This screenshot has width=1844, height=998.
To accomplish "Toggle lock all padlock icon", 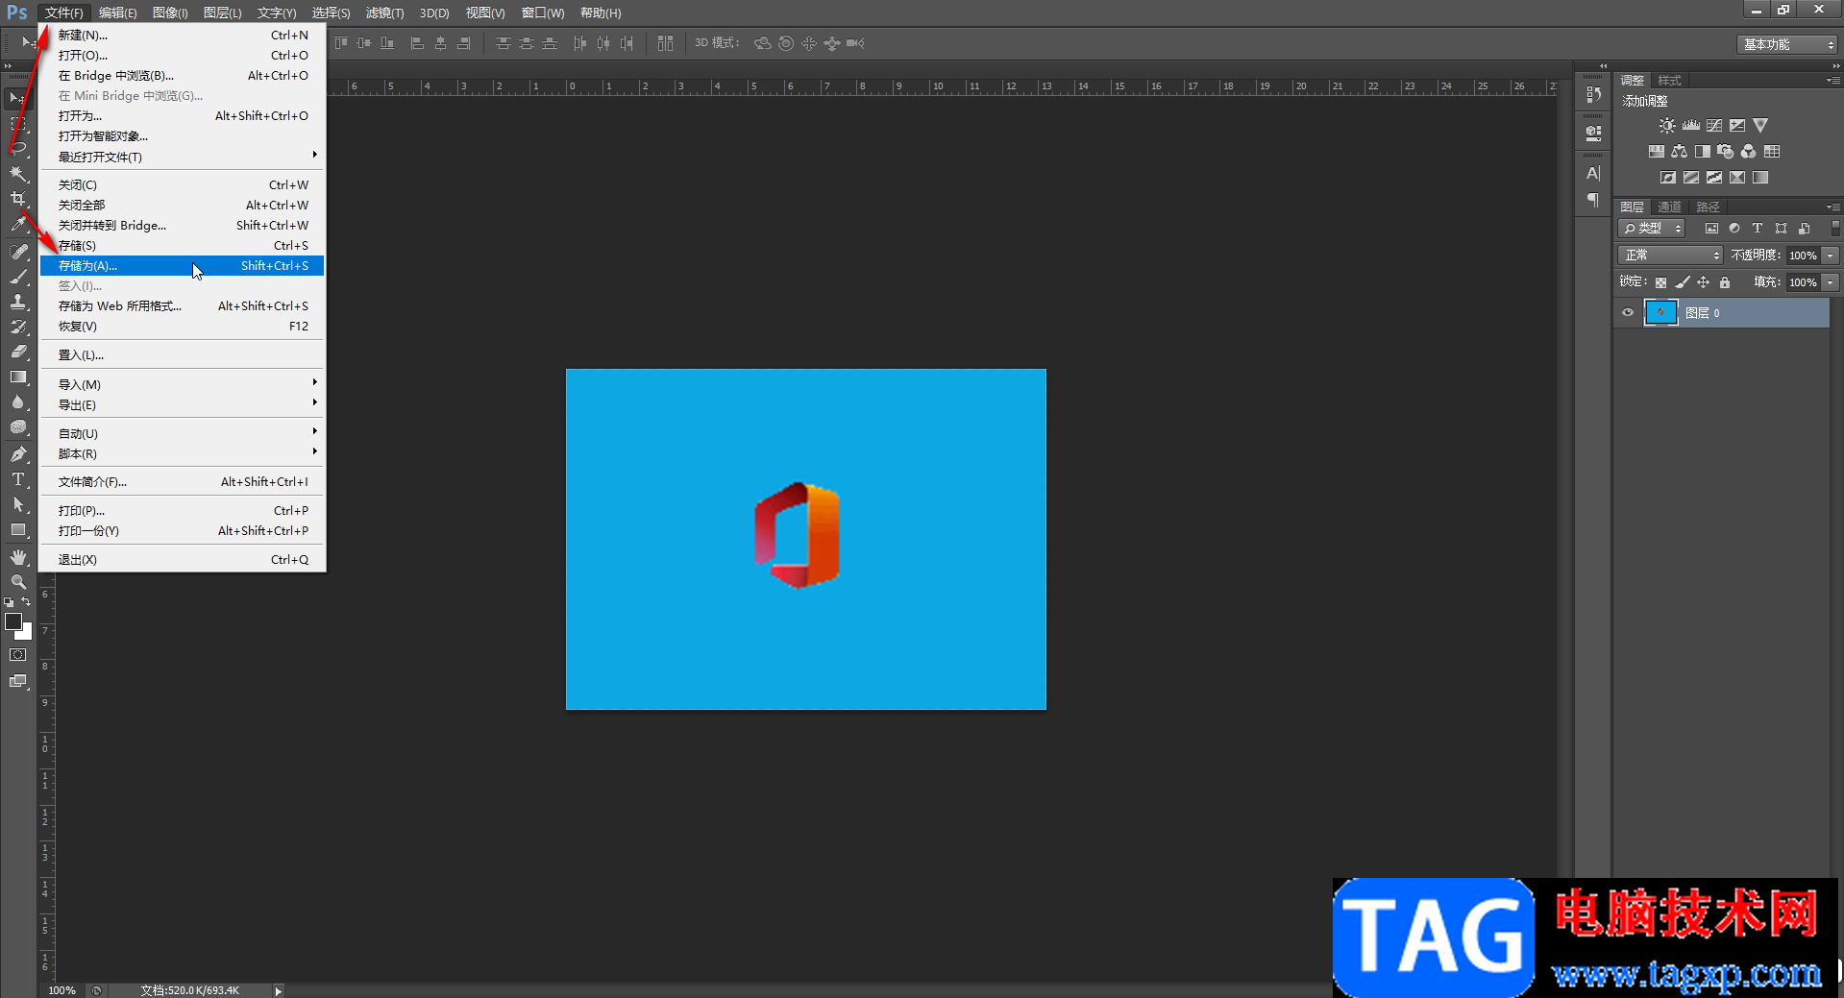I will click(1725, 282).
